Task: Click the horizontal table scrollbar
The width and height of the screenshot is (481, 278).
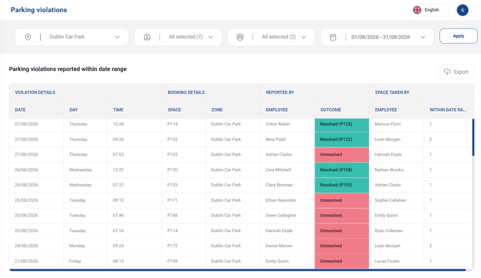Action: point(238,270)
